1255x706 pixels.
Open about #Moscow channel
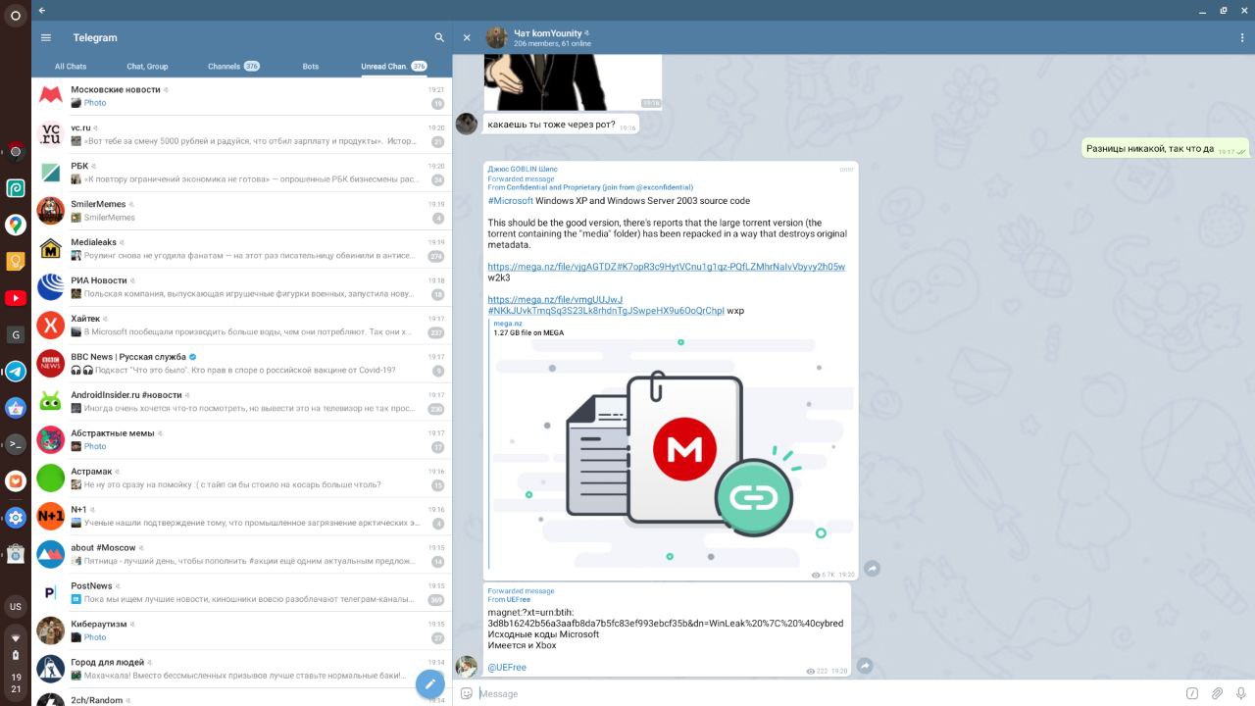(242, 555)
